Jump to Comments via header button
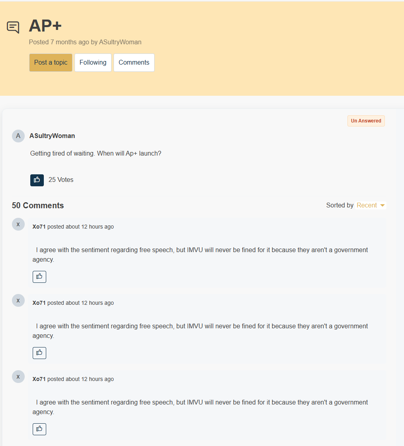Screen dimensions: 404x446 [x=134, y=63]
